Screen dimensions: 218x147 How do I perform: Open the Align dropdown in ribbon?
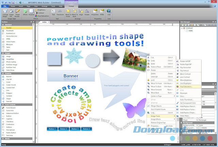point(81,12)
